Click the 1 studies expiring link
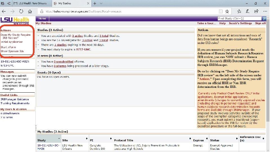Viewport: 270px width, 152px height. (x=60, y=45)
